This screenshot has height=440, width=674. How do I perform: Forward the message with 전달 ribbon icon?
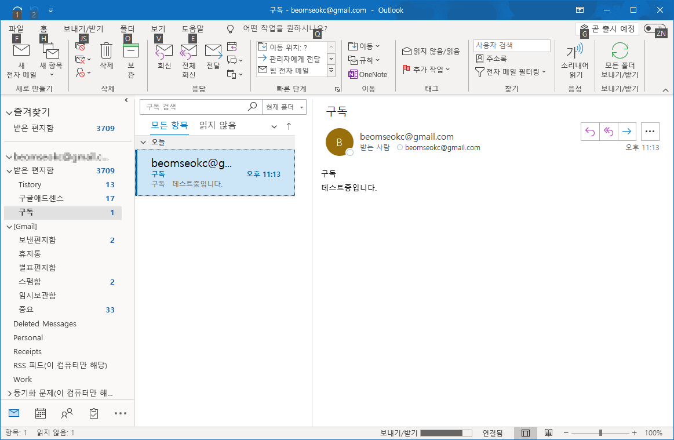pyautogui.click(x=213, y=56)
